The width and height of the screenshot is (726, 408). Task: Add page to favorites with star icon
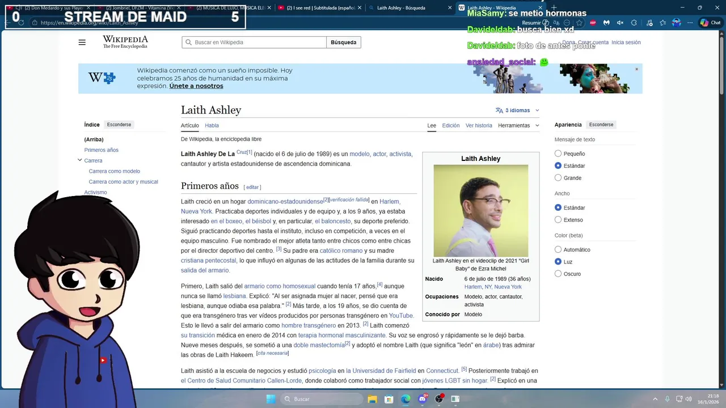[579, 23]
